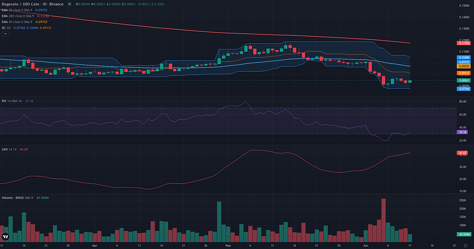The image size is (474, 249).
Task: Select the EMA 50 legend with blue value
Action: (25, 10)
